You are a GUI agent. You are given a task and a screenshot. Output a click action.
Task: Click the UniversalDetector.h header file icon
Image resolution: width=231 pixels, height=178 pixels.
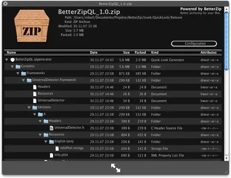pyautogui.click(x=51, y=128)
